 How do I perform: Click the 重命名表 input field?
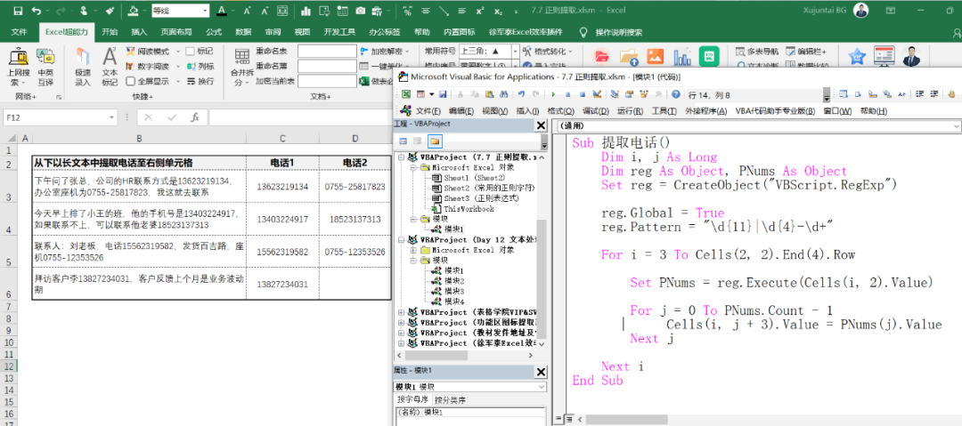327,52
